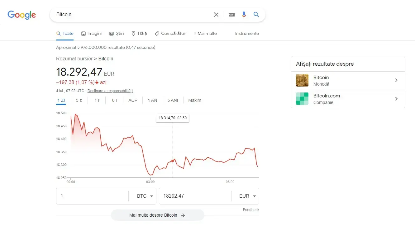The image size is (415, 235).
Task: Open the Instrumente tools option
Action: pyautogui.click(x=247, y=33)
